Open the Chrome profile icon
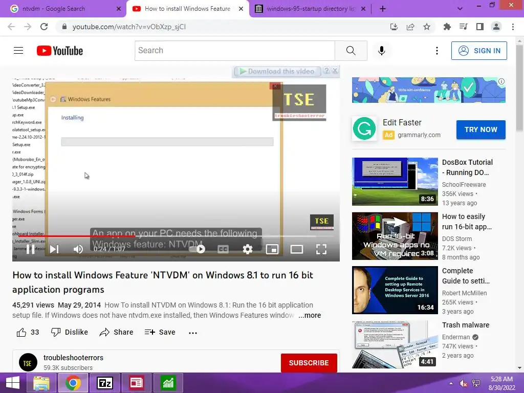The image size is (524, 393). [496, 27]
